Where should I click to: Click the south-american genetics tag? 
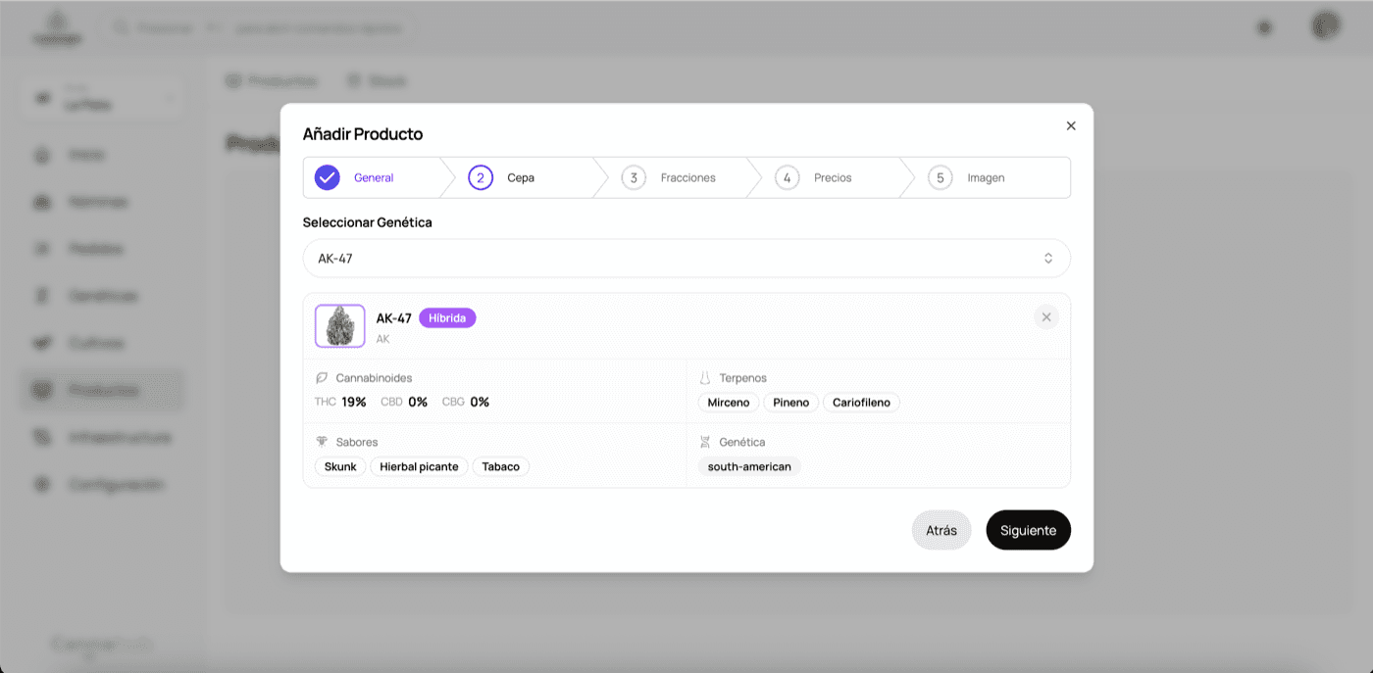749,467
